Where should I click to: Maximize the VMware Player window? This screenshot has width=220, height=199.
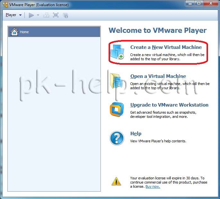coord(199,3)
